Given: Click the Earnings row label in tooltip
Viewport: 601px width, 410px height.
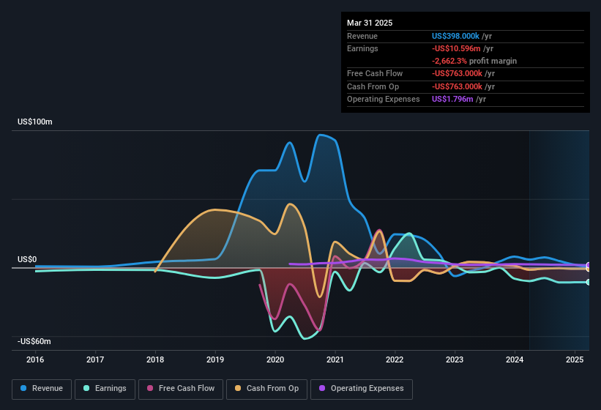Looking at the screenshot, I should (362, 48).
